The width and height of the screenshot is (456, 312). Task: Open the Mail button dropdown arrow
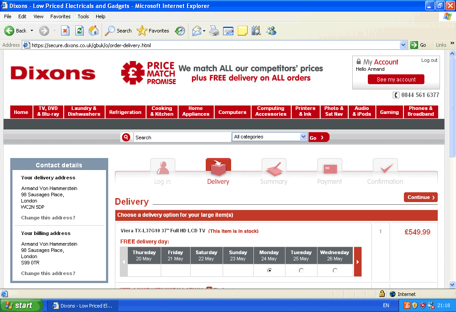pos(204,31)
